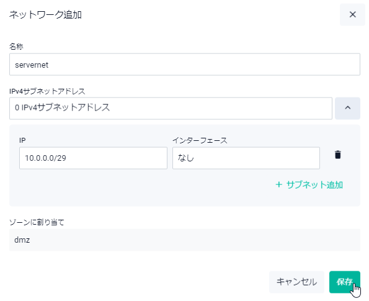Click the ゾーンに割り当て label
The width and height of the screenshot is (369, 301).
[x=37, y=222]
